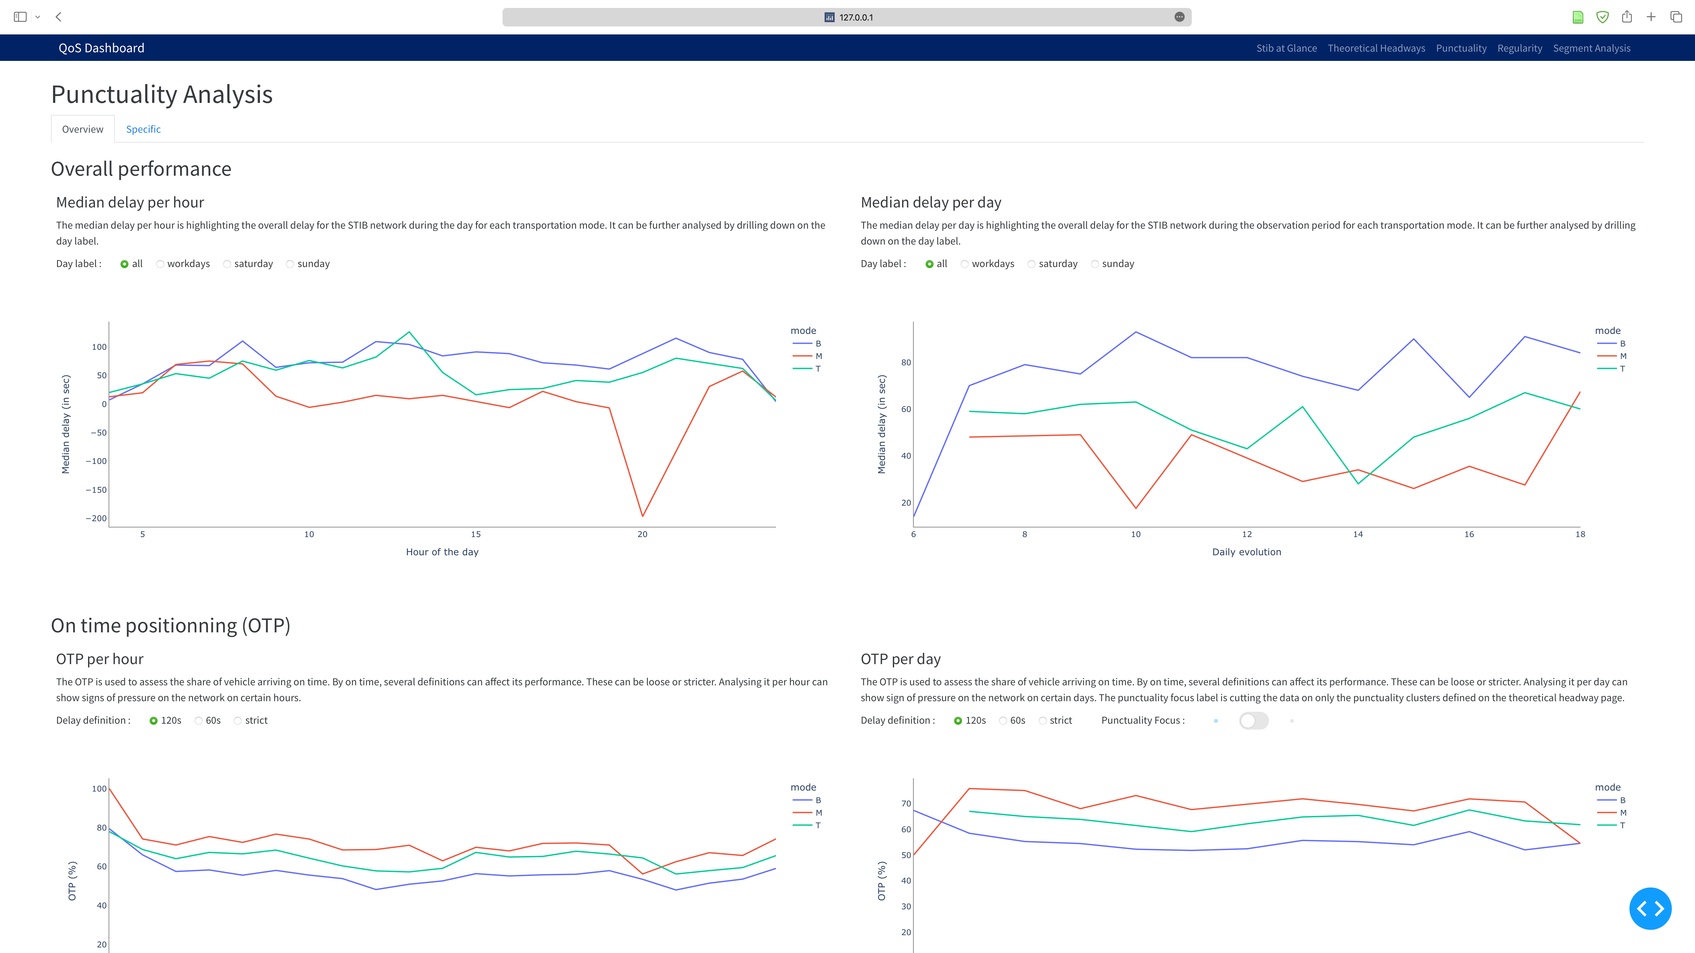Click the 'OTP per day' heading

point(901,659)
